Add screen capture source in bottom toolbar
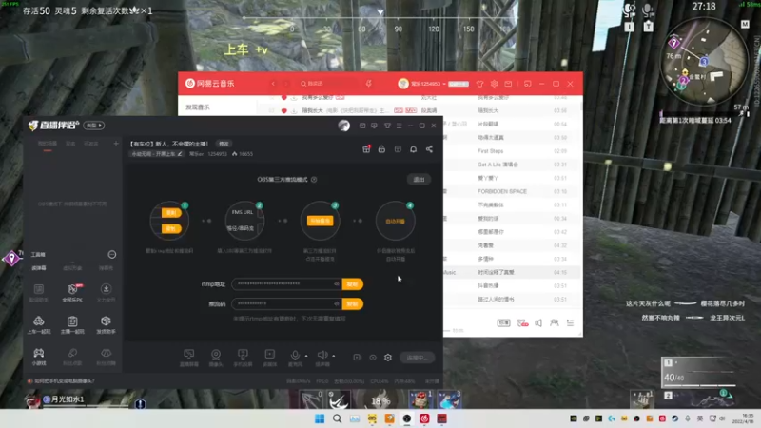761x428 pixels. click(188, 358)
